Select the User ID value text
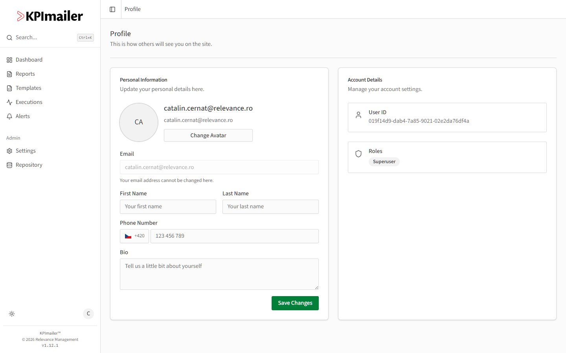 coord(419,121)
